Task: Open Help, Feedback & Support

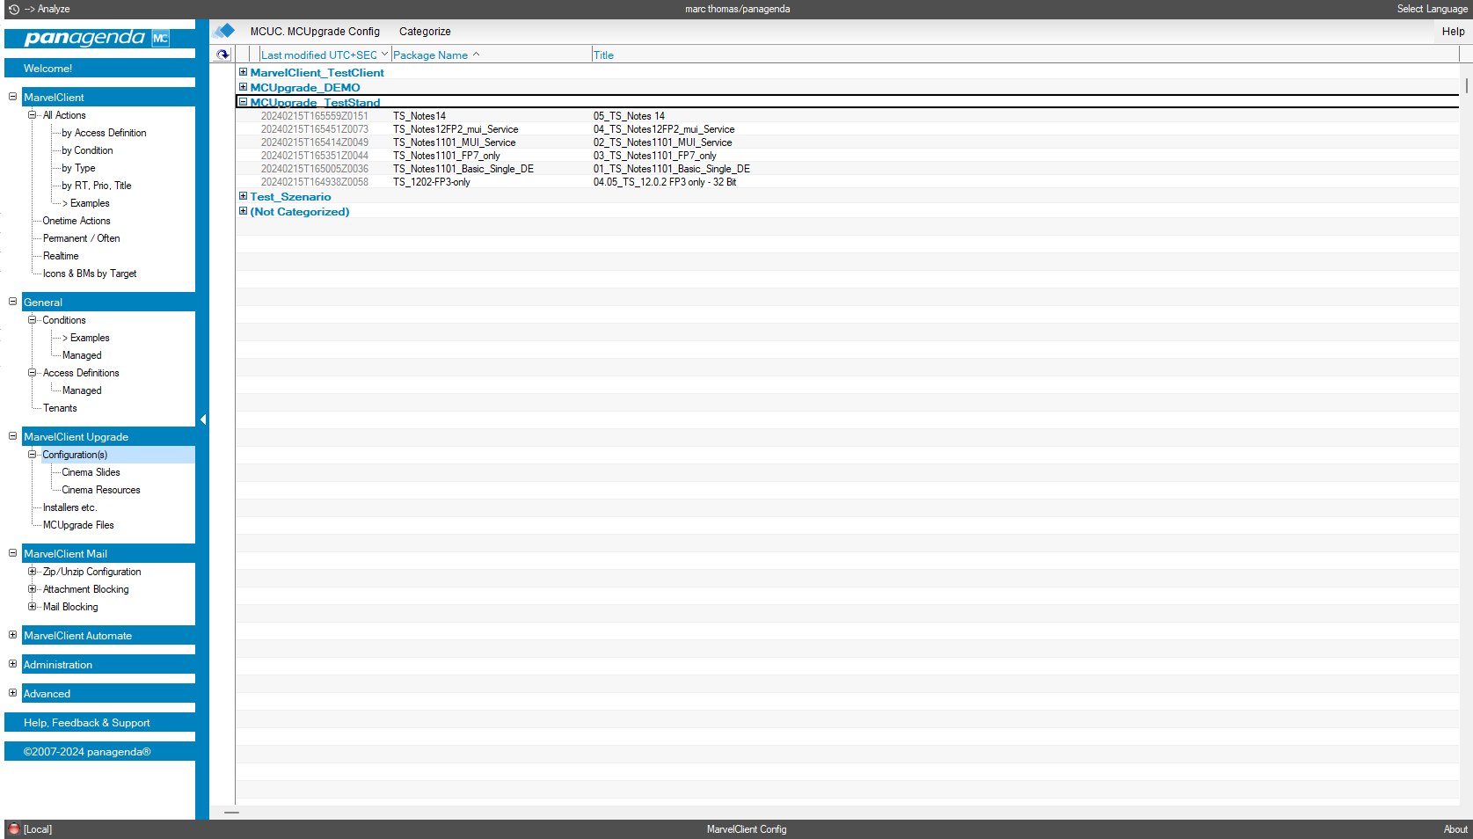Action: (x=99, y=723)
